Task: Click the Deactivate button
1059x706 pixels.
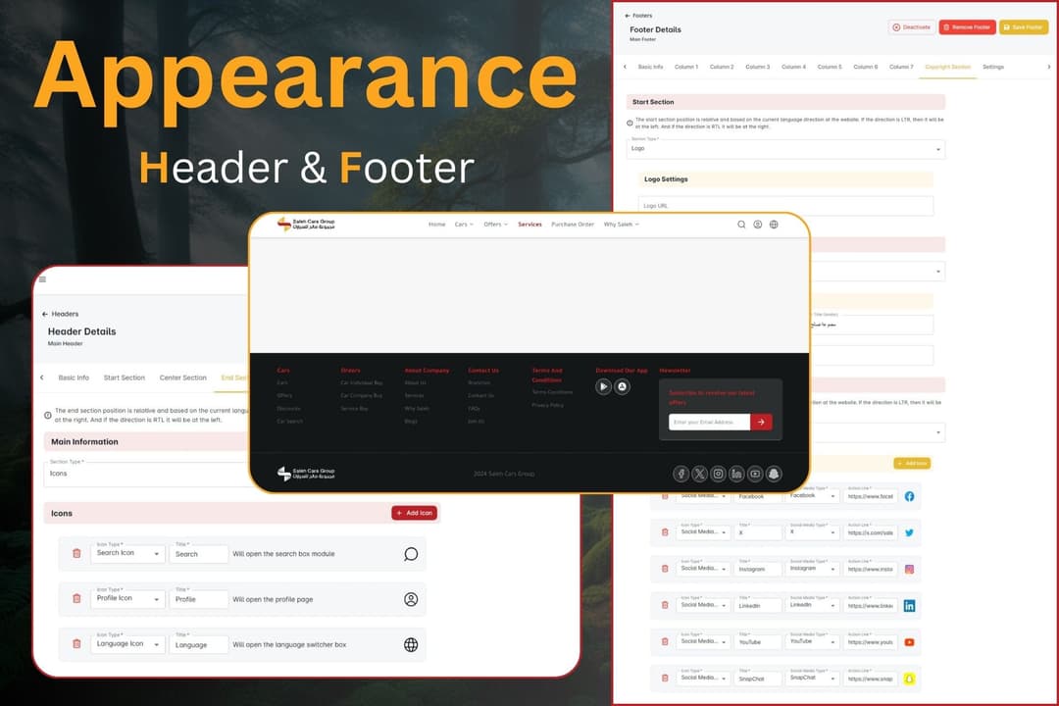Action: point(912,27)
